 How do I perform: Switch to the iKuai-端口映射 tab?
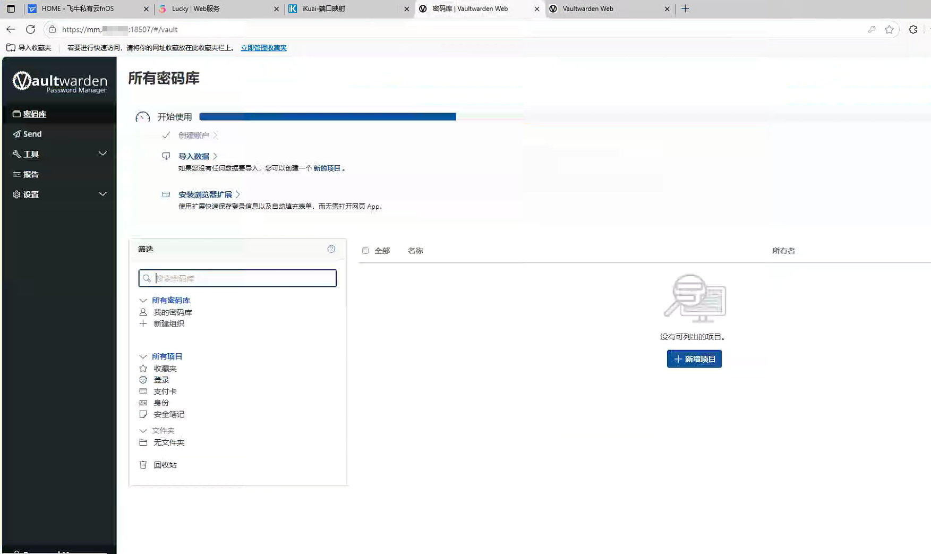point(348,9)
